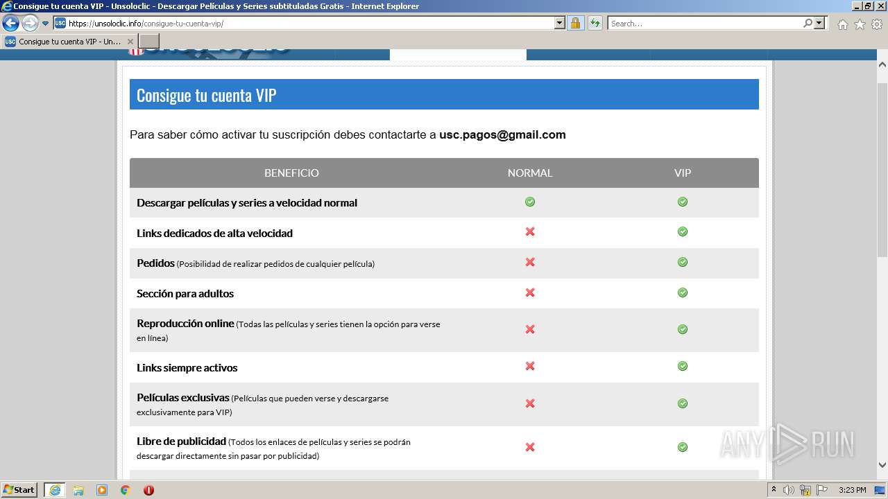Click NORMAL green check for Descargar películas row

pyautogui.click(x=530, y=202)
